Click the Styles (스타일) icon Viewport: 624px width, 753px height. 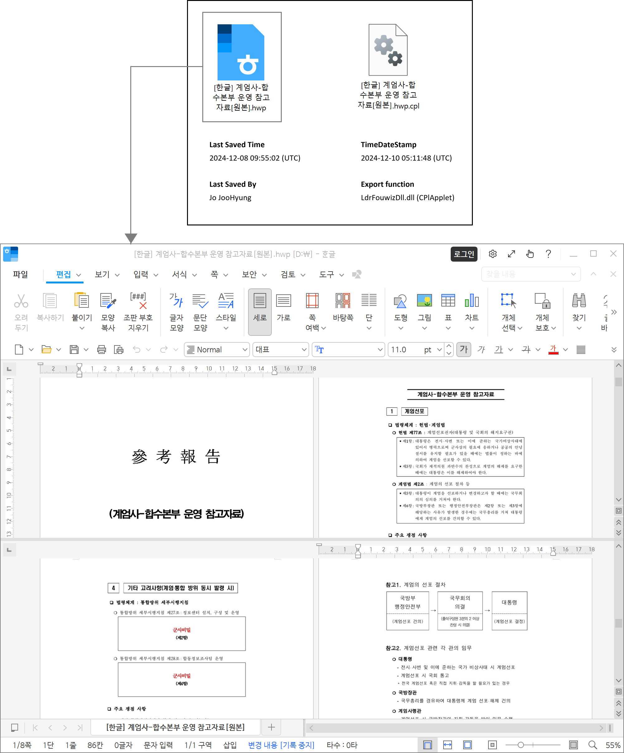pos(226,301)
